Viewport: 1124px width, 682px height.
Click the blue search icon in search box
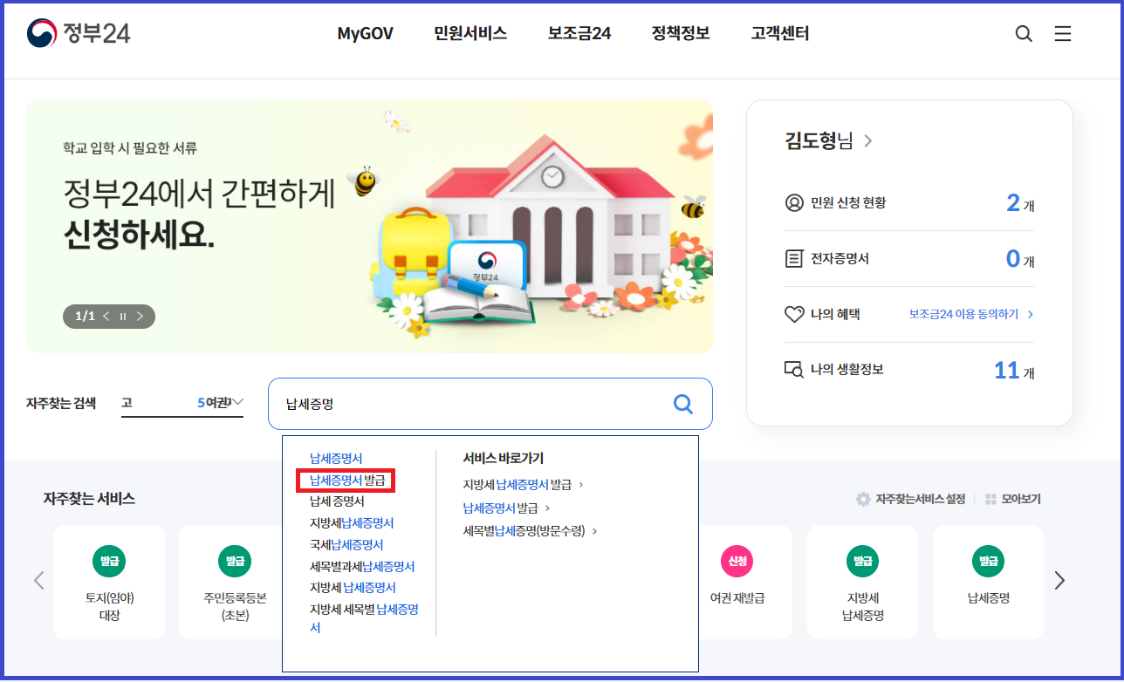click(683, 404)
